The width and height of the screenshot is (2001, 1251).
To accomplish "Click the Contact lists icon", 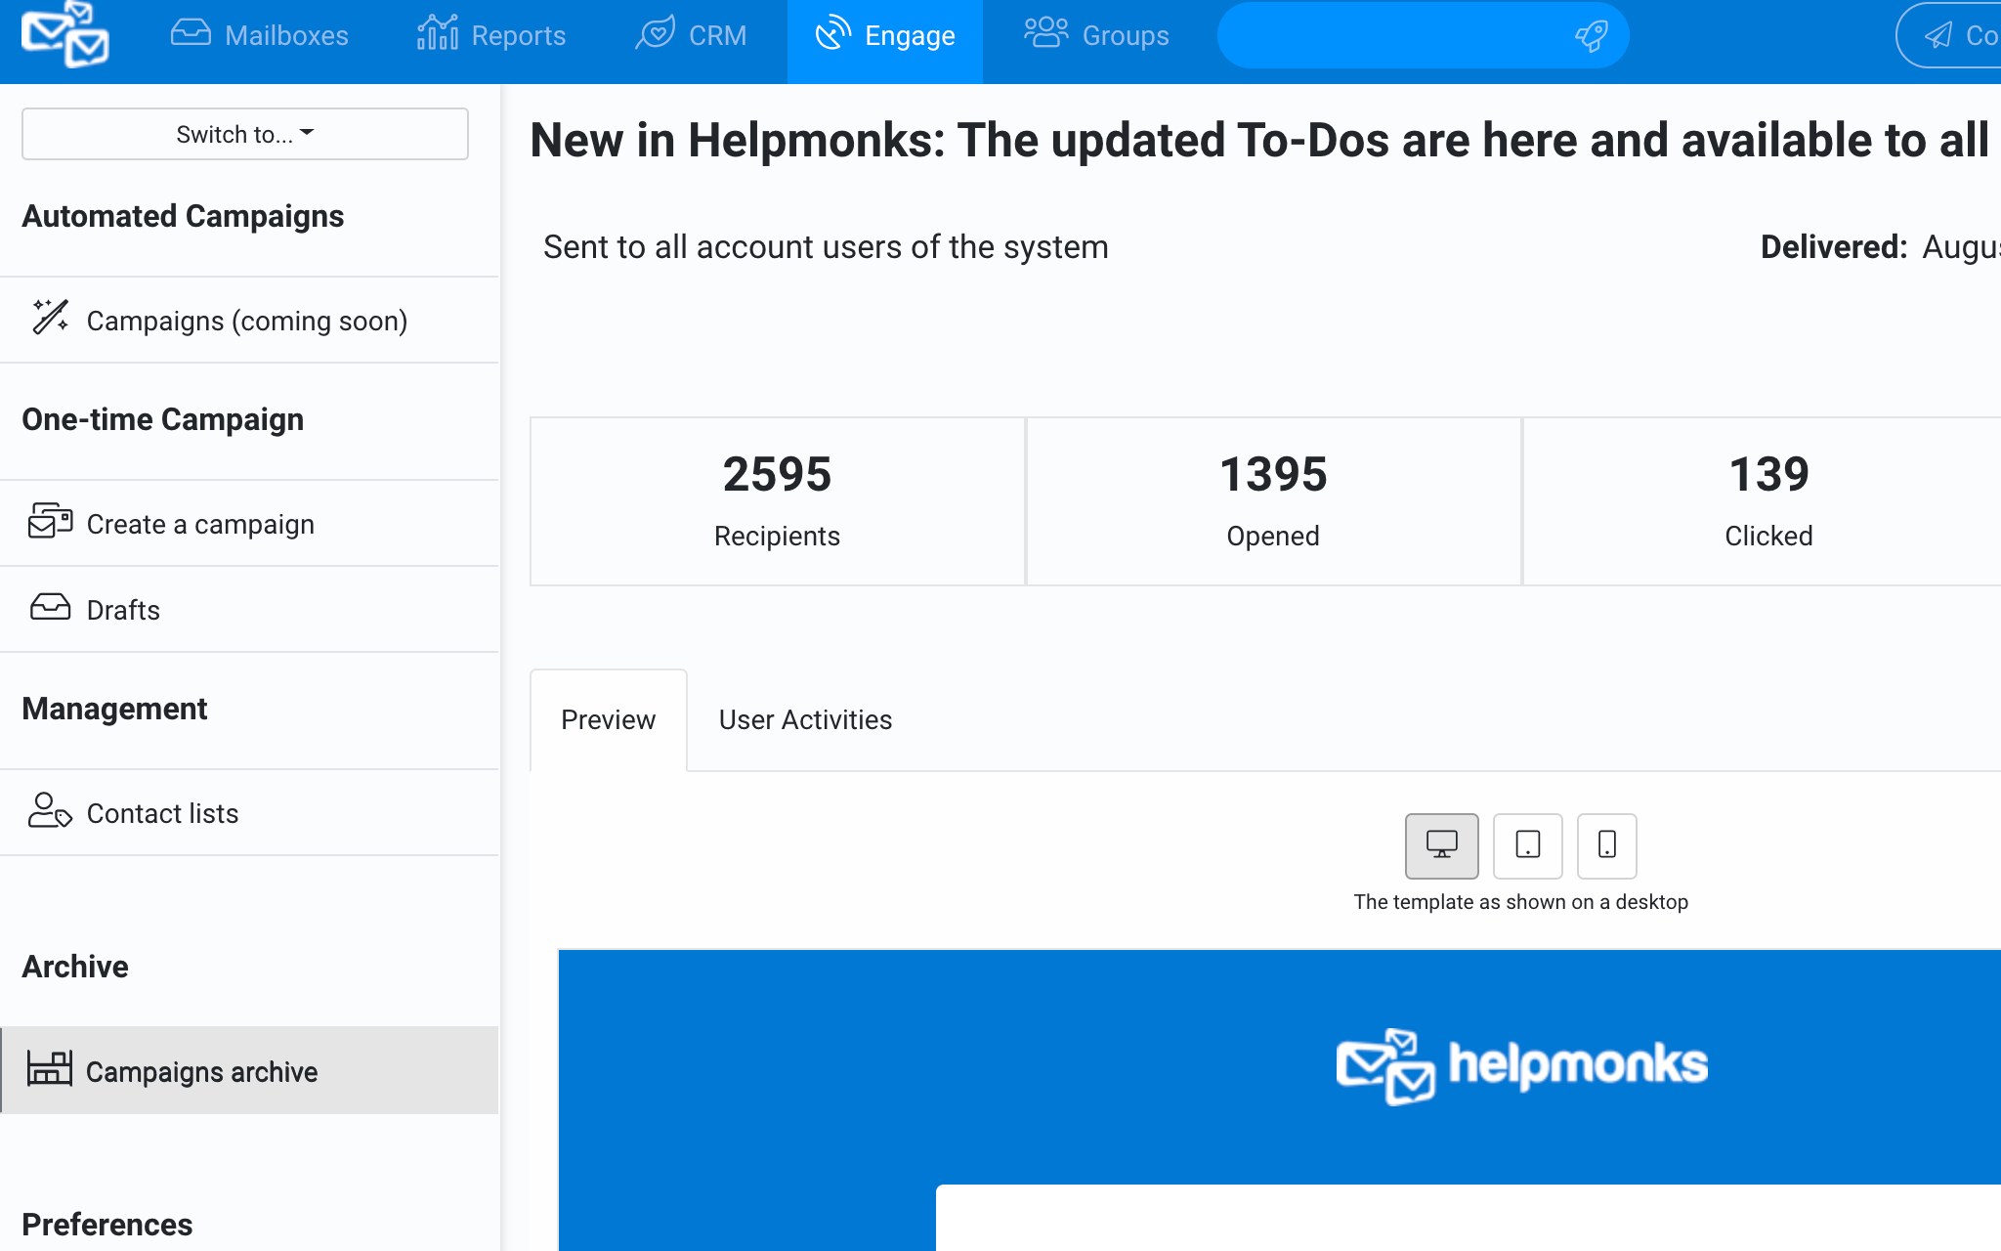I will (50, 811).
